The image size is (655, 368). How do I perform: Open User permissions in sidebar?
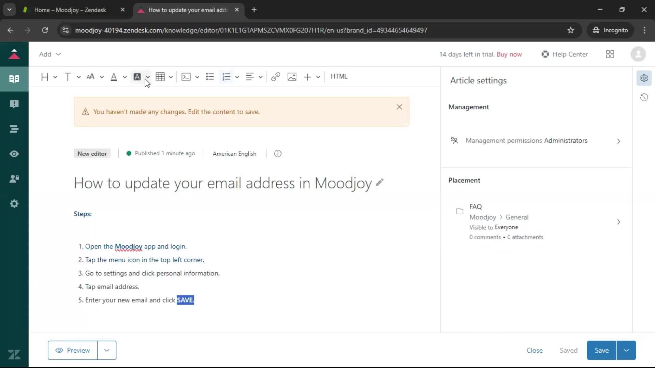point(14,179)
